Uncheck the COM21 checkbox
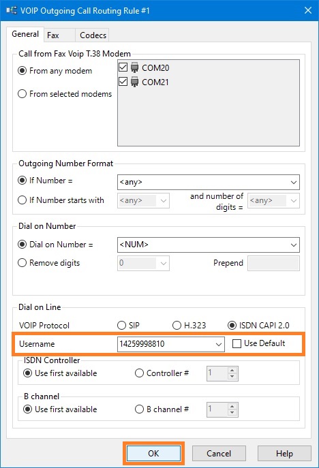Screen dimensions: 319x468 click(x=123, y=81)
